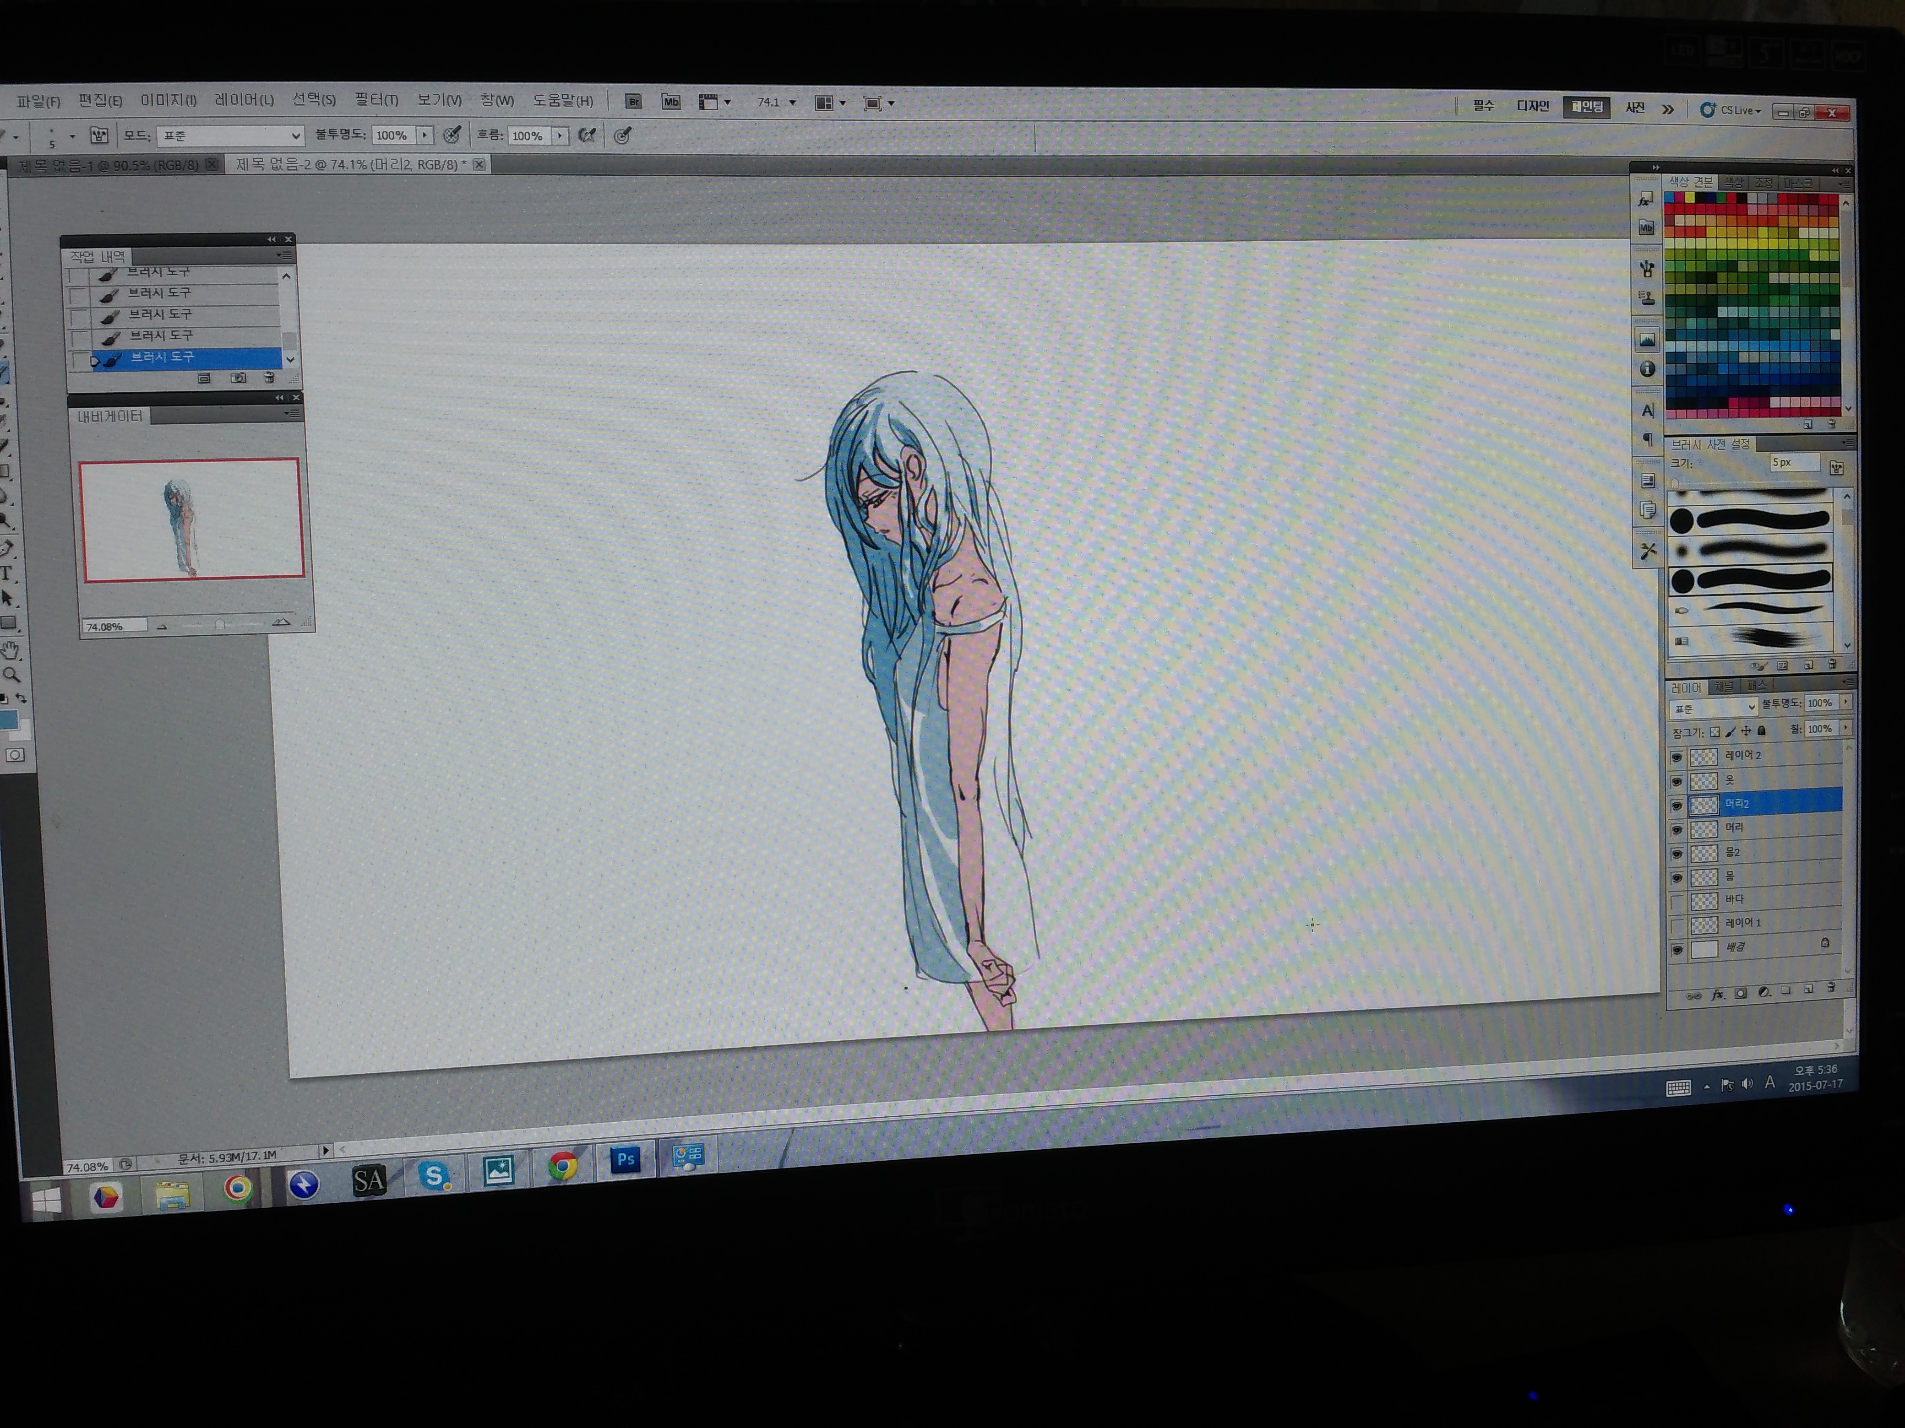1905x1428 pixels.
Task: Launch Bridge with the Br icon
Action: point(633,103)
